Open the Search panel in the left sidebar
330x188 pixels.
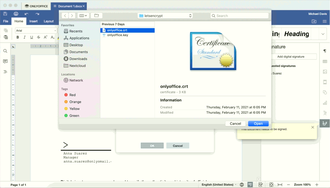(5, 51)
